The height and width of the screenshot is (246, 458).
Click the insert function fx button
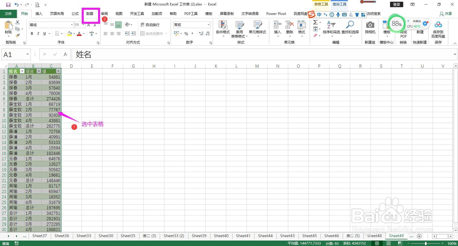65,54
